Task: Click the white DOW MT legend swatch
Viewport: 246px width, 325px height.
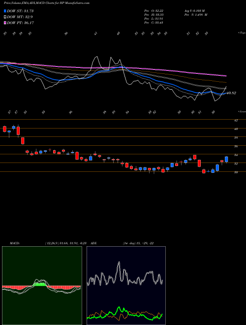Action: click(5, 17)
